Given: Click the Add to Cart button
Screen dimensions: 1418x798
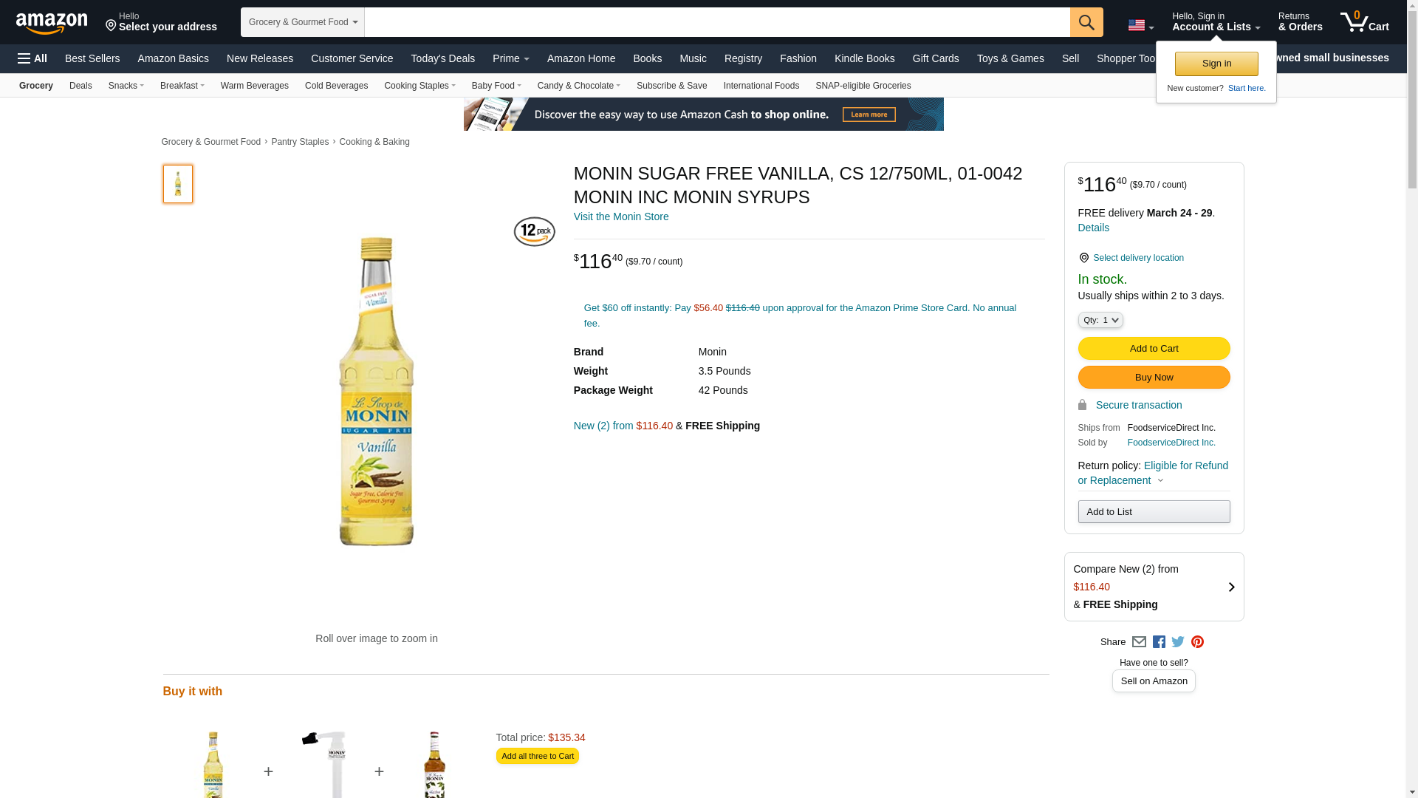Looking at the screenshot, I should [1154, 349].
